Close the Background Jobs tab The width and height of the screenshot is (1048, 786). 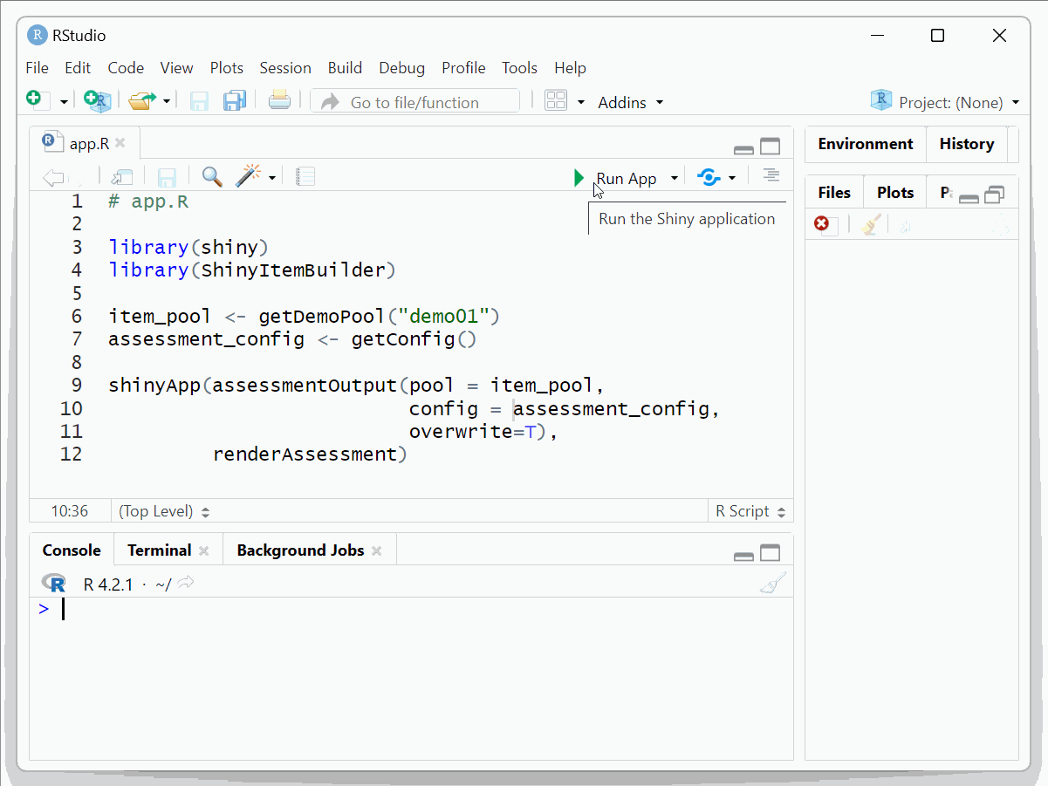(377, 550)
